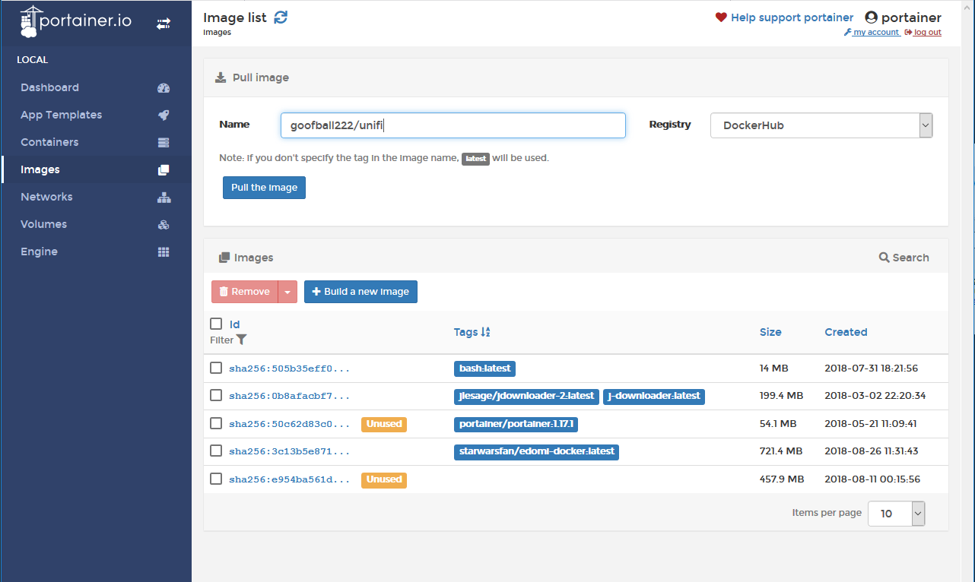Click the Images clone icon in sidebar
Viewport: 975px width, 582px height.
pyautogui.click(x=164, y=170)
